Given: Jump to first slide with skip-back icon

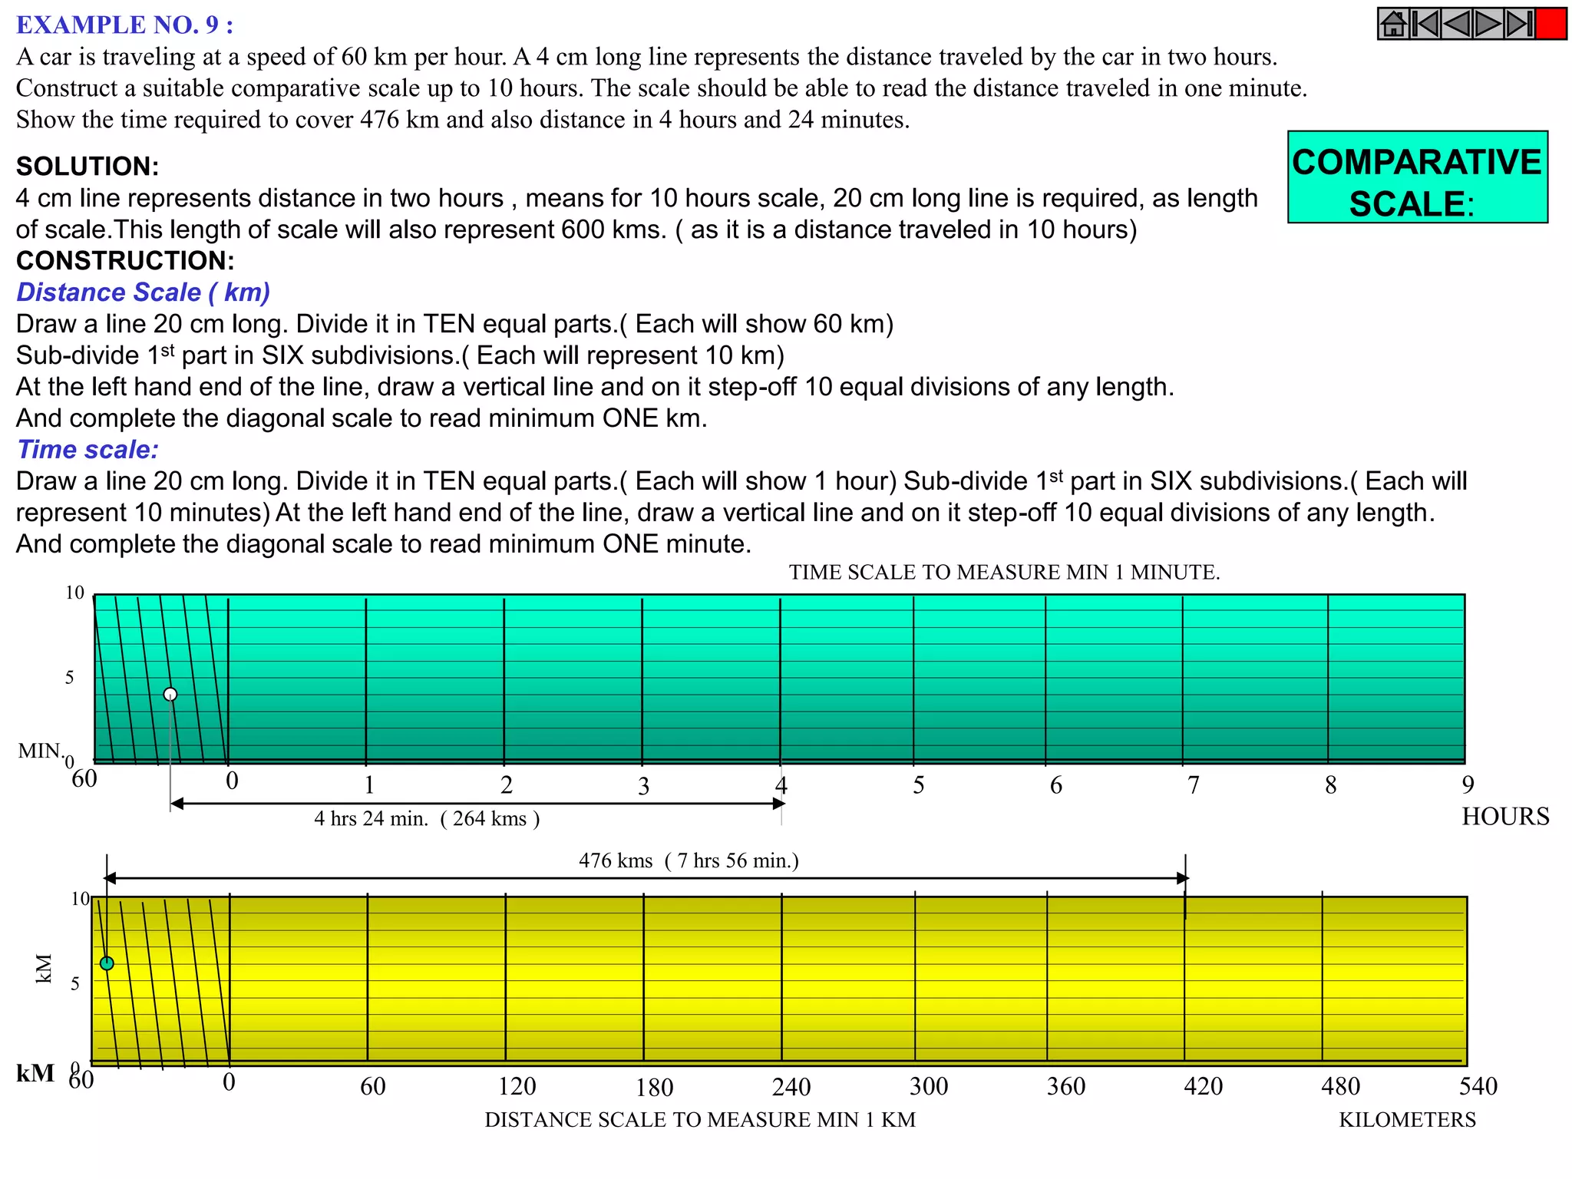Looking at the screenshot, I should [1425, 24].
